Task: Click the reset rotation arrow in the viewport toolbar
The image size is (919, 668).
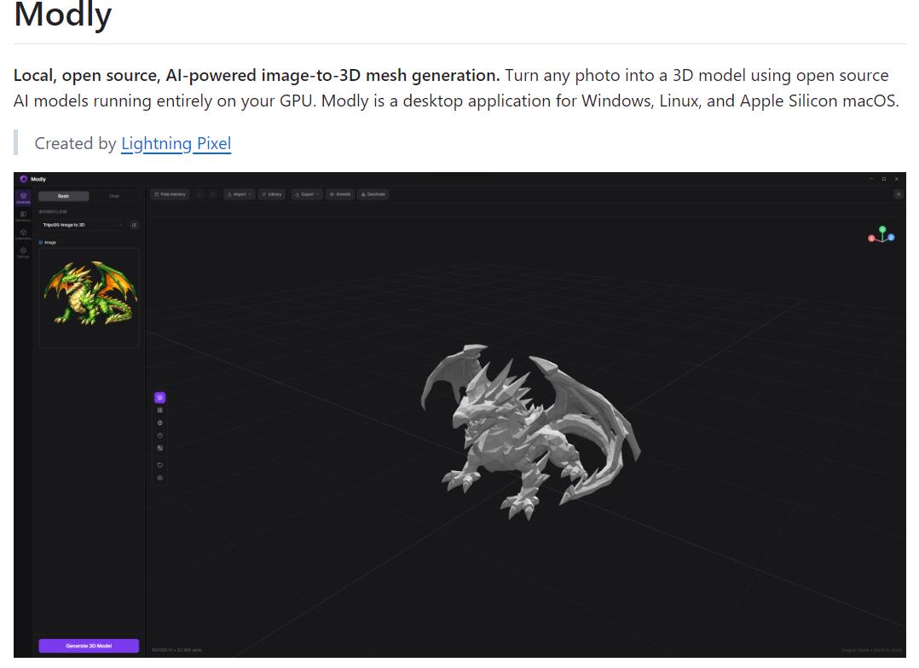Action: click(160, 465)
